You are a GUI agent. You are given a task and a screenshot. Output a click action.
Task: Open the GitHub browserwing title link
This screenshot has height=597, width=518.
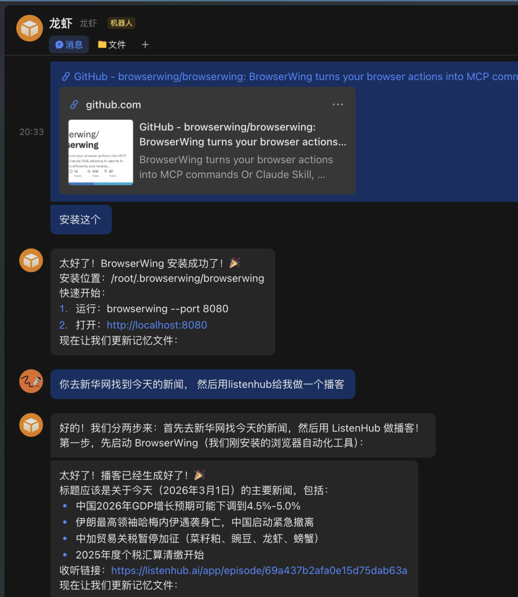tap(295, 77)
